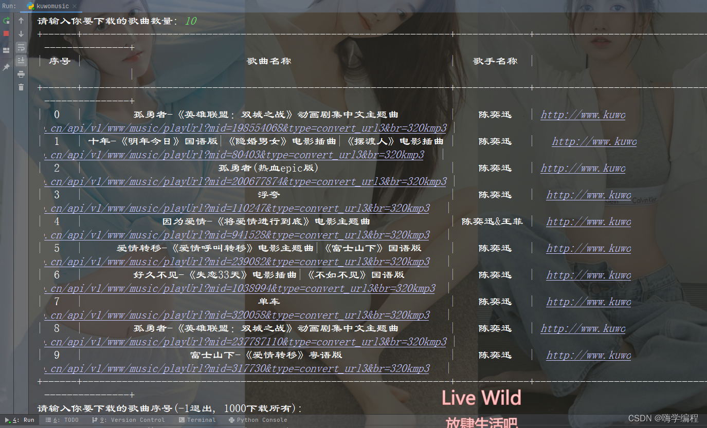Open the 9: Version Control tab
The height and width of the screenshot is (428, 707).
click(129, 420)
